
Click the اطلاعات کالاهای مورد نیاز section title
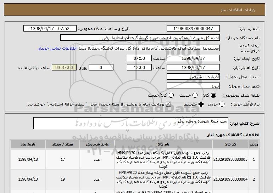[233, 135]
